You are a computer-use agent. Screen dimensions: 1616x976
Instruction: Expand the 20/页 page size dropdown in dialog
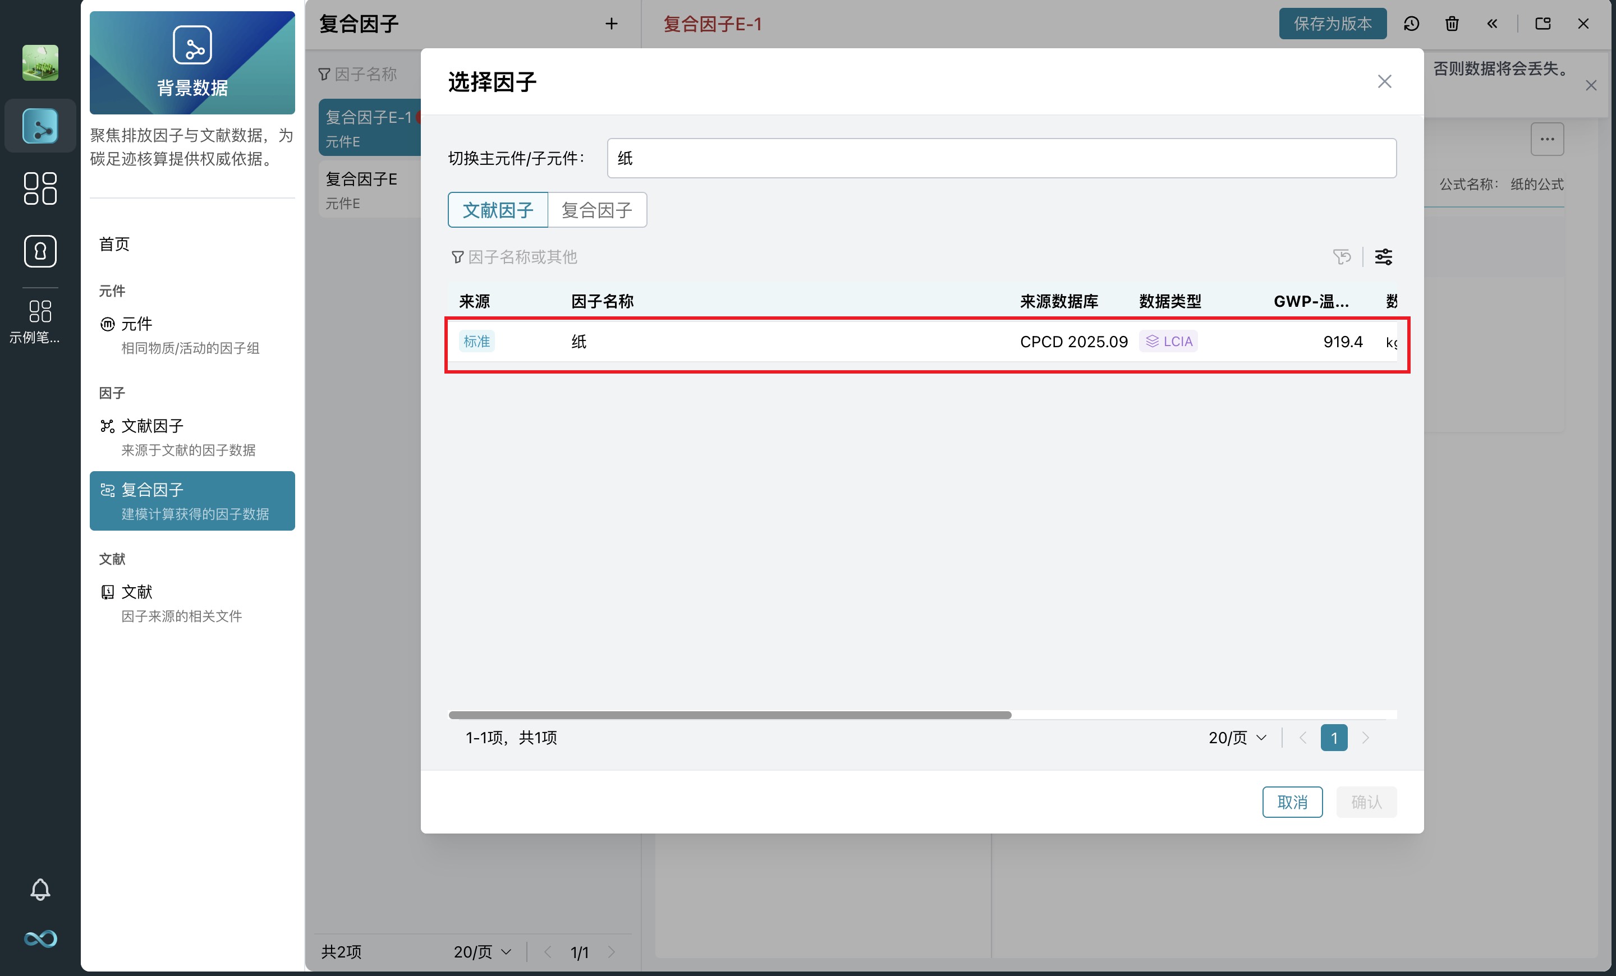point(1237,738)
